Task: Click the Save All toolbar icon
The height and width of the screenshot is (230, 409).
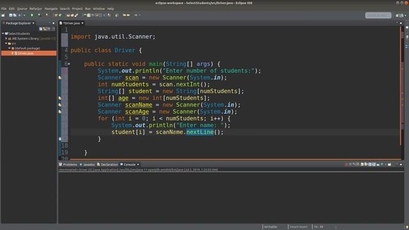Action: coord(15,15)
